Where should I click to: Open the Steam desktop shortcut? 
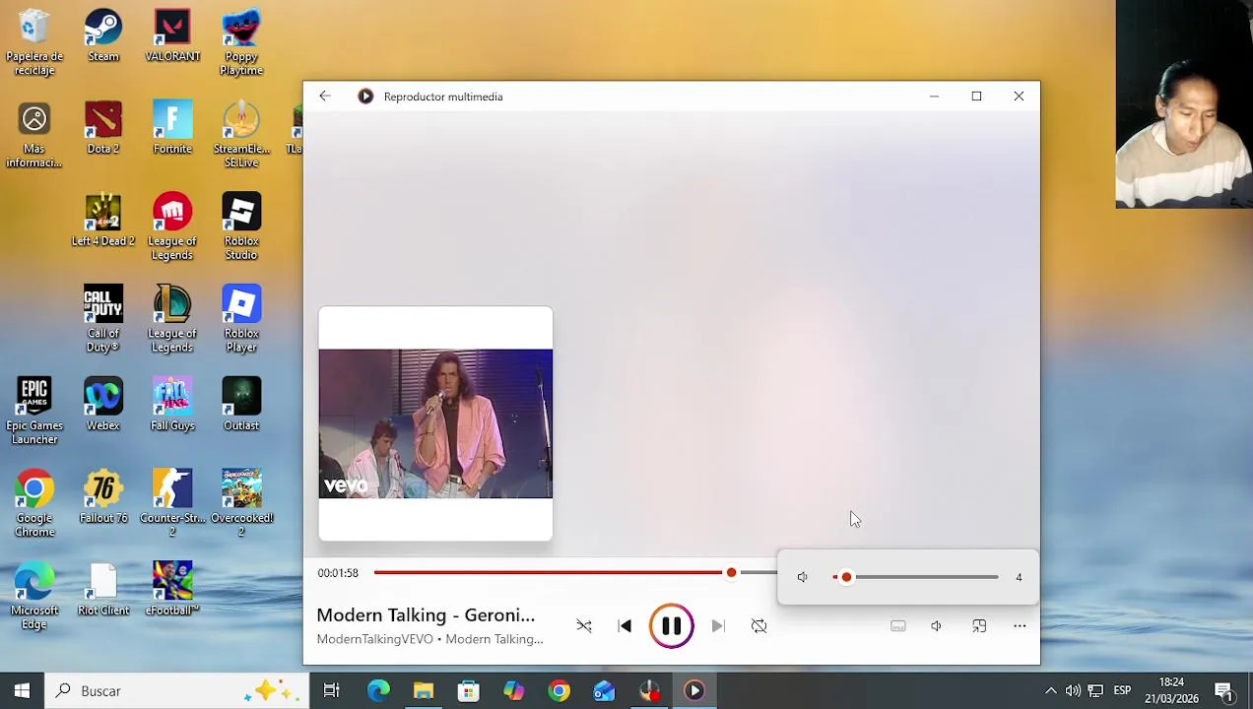coord(103,36)
